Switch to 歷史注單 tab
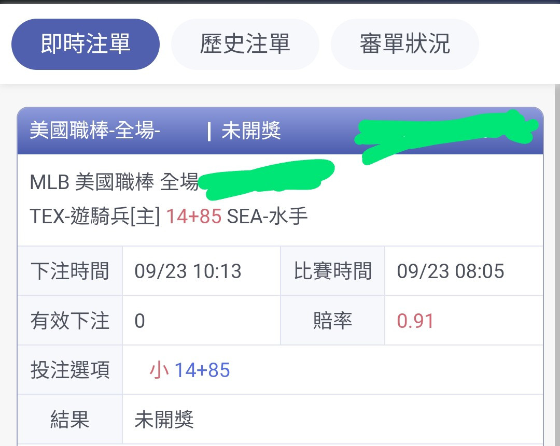This screenshot has width=560, height=446. coord(245,44)
